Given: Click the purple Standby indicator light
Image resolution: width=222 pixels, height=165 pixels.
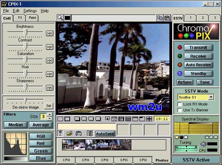Looking at the screenshot, I should 180,74.
